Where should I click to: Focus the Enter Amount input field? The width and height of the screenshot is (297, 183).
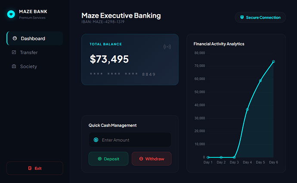click(x=130, y=140)
